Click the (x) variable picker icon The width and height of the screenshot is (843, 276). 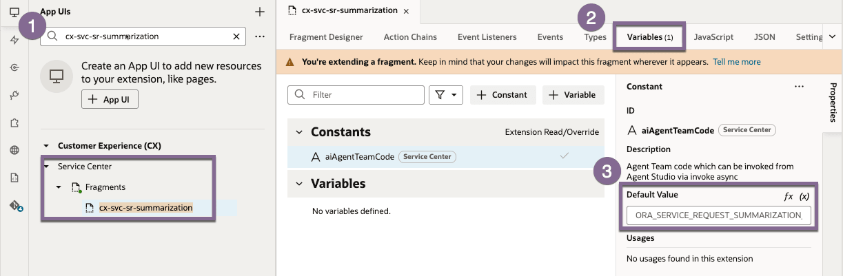[x=804, y=196]
